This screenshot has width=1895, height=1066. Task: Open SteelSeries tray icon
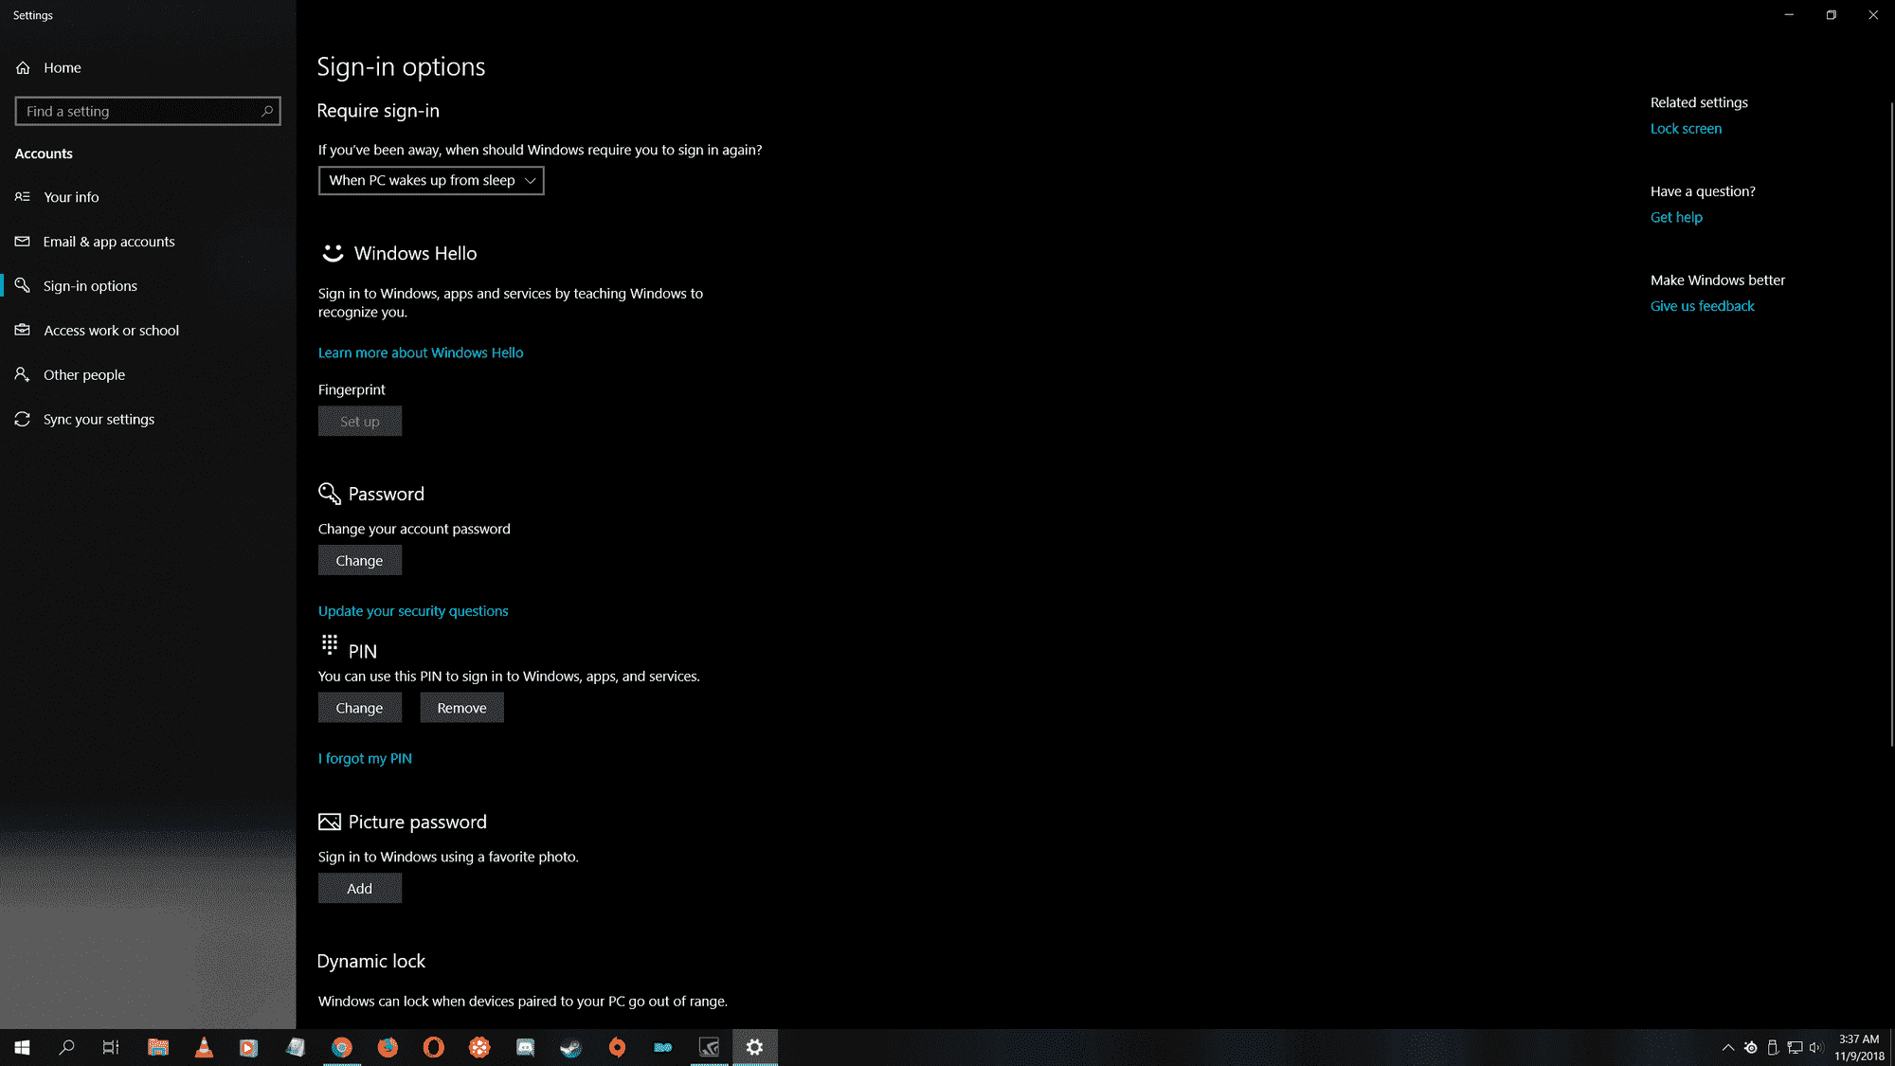1750,1047
